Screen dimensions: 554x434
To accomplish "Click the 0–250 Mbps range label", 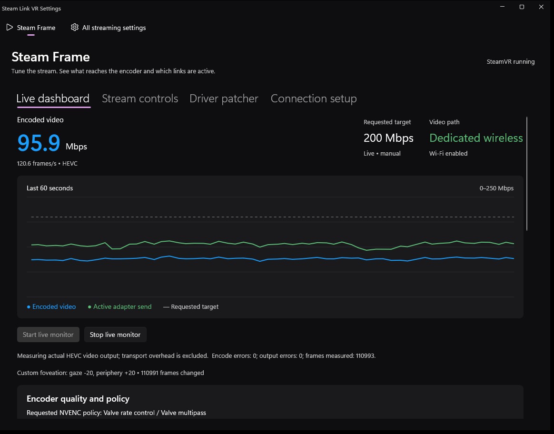I will pyautogui.click(x=496, y=188).
